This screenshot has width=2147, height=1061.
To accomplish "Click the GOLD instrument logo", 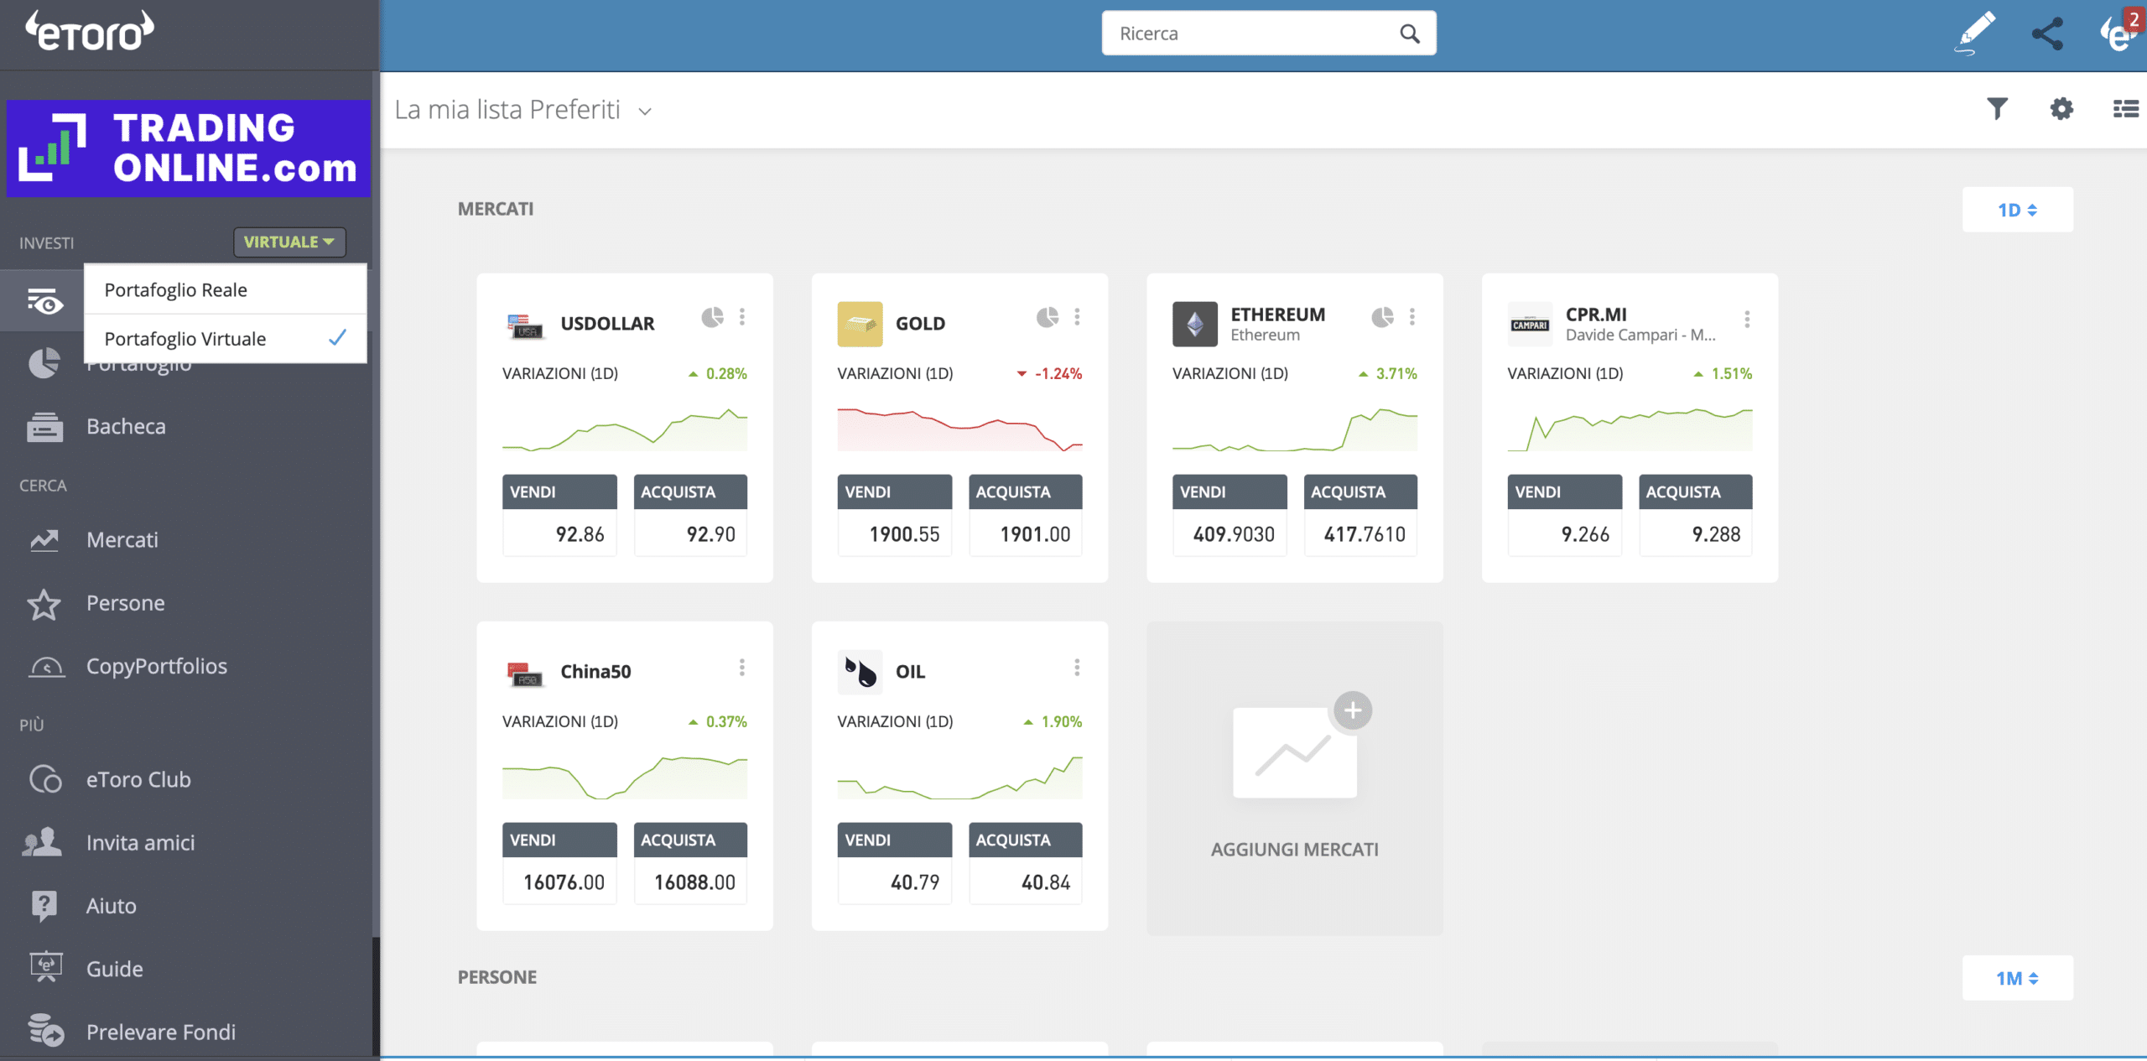I will pyautogui.click(x=860, y=324).
